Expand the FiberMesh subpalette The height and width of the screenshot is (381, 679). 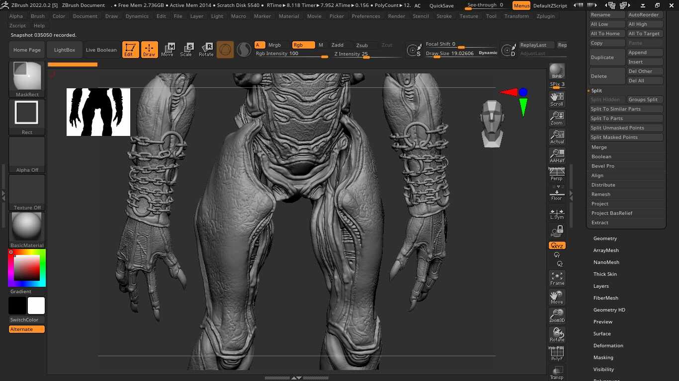click(605, 298)
